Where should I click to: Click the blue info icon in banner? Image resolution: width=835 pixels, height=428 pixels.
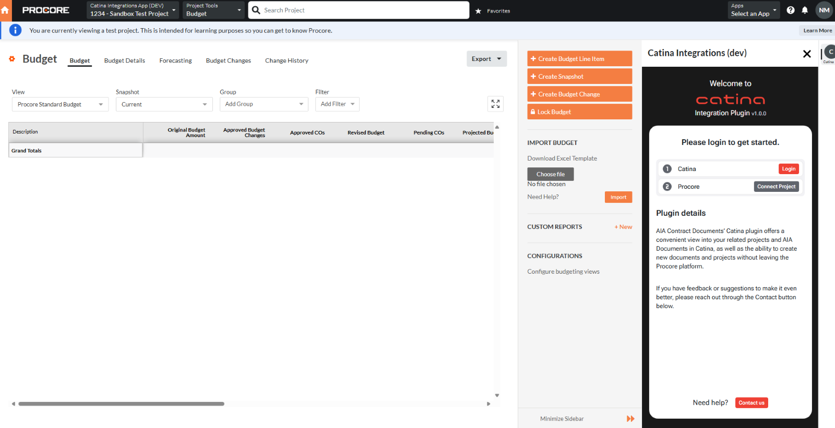coord(16,30)
